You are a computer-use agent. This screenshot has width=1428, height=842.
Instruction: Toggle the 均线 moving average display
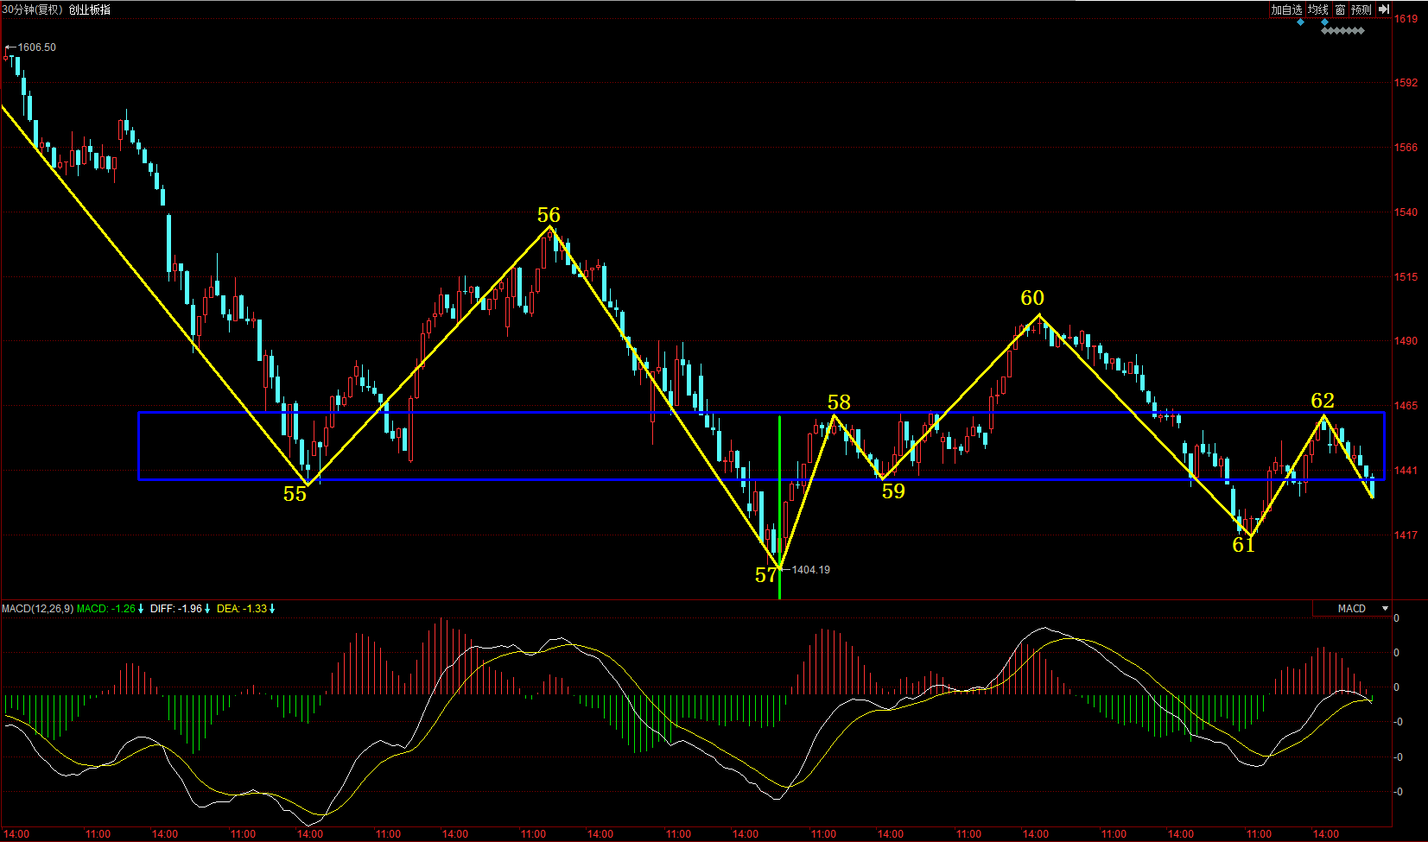[x=1317, y=9]
